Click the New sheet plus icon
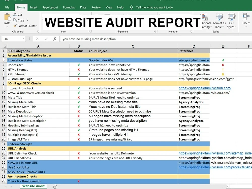The image size is (252, 189). [x=55, y=187]
